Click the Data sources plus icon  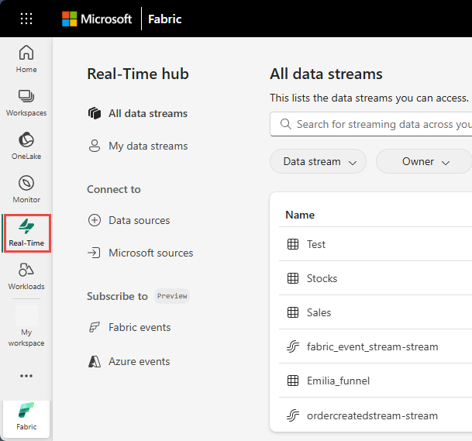tap(95, 220)
